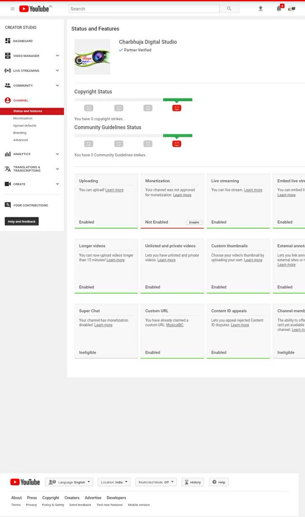The image size is (305, 517).
Task: Open the Monetization submenu item
Action: pyautogui.click(x=23, y=118)
